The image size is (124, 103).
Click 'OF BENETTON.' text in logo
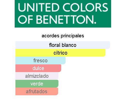tap(57, 20)
